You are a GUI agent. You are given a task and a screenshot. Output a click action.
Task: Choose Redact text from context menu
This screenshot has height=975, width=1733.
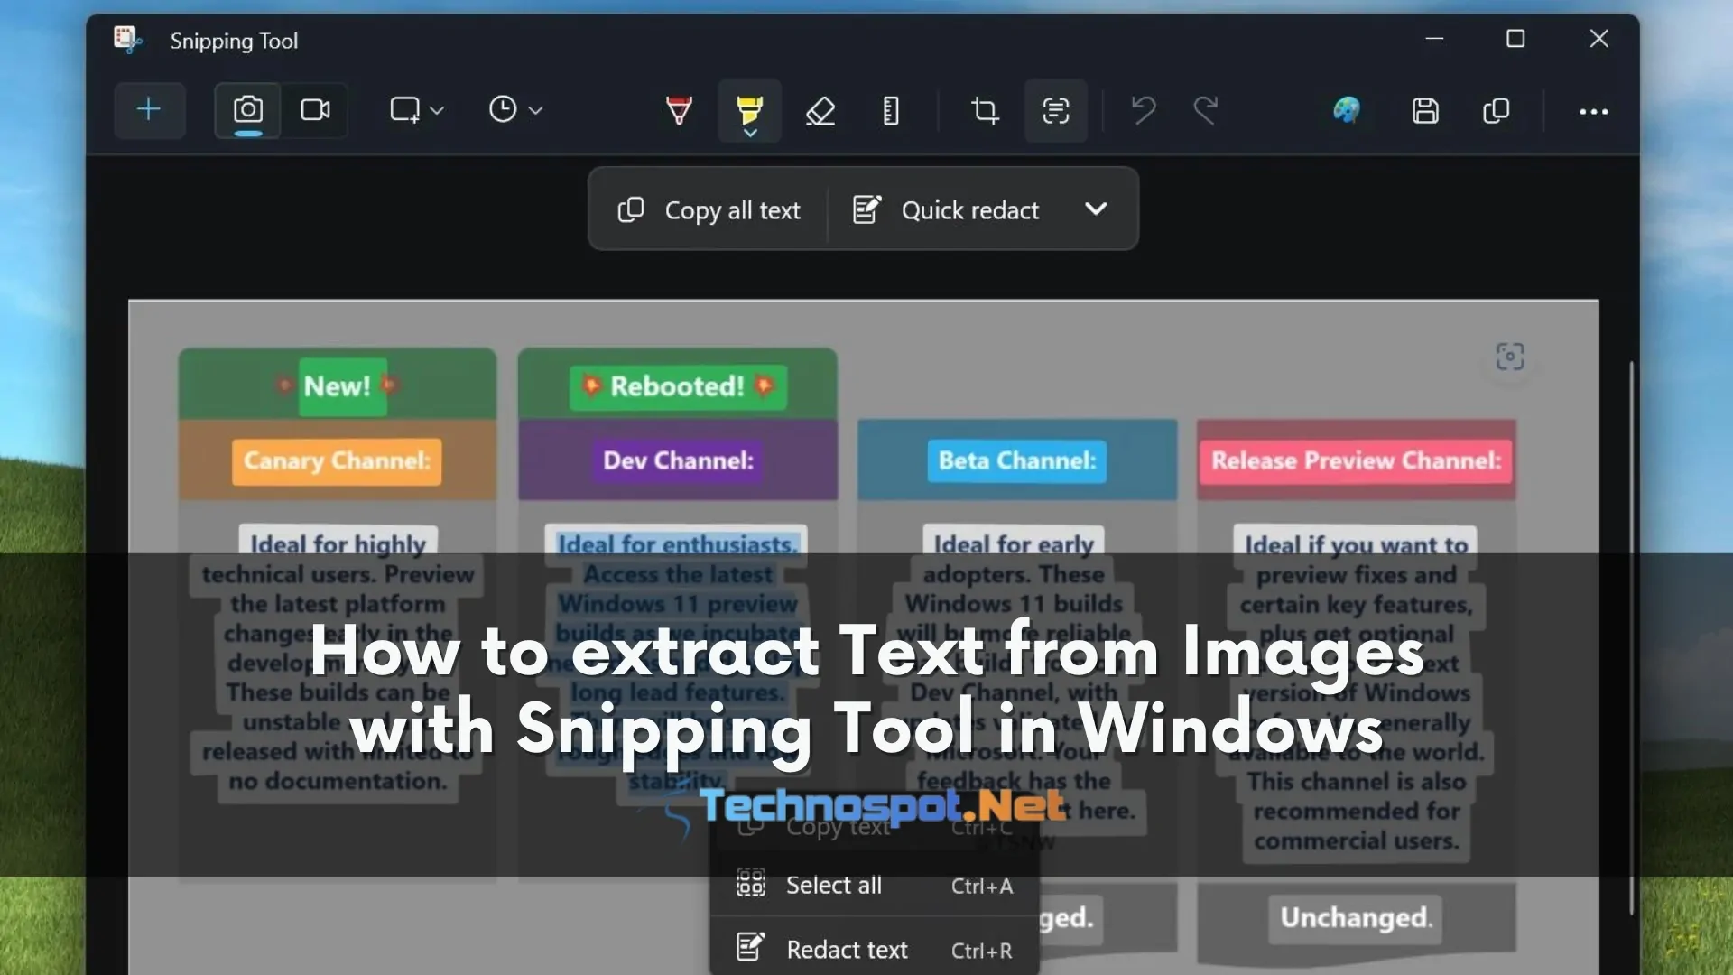coord(874,949)
